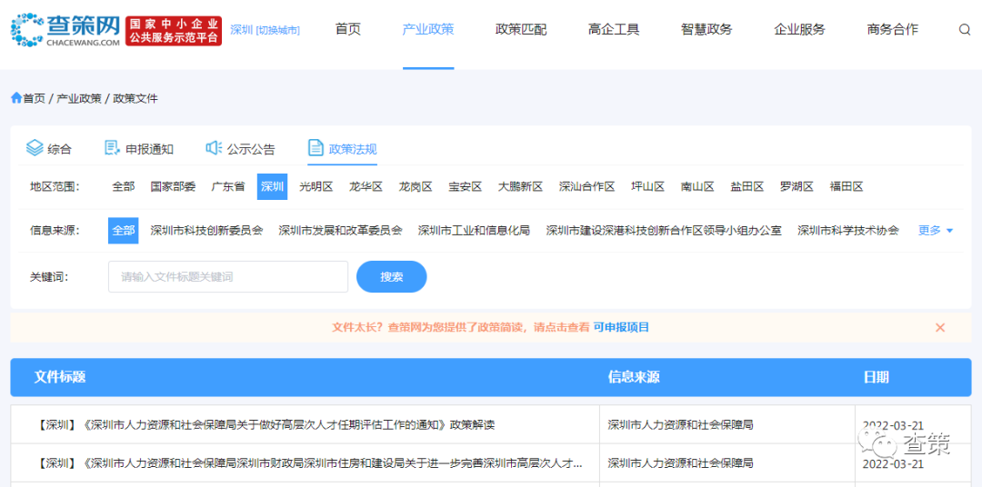
Task: Click 深圳市人力资源和社会保障局 in second row
Action: point(680,464)
